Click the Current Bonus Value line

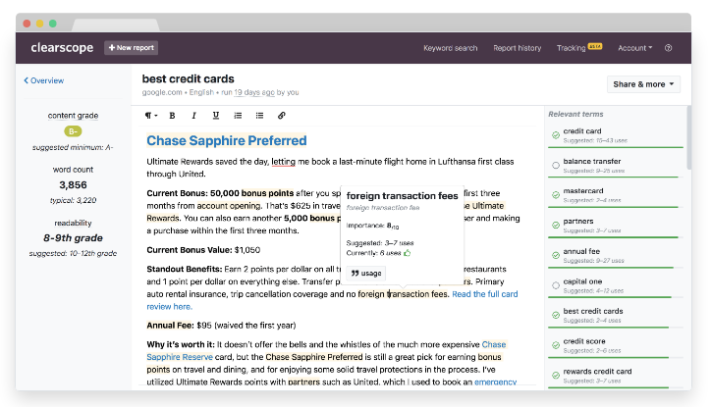pos(203,250)
